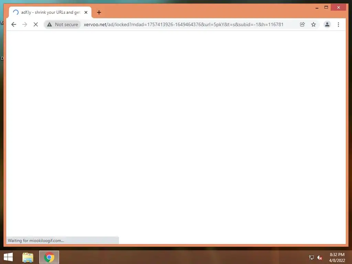
Task: Stop loading the page
Action: tap(36, 24)
